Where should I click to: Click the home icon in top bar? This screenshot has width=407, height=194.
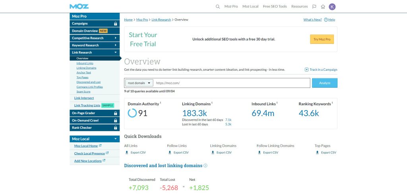323,6
